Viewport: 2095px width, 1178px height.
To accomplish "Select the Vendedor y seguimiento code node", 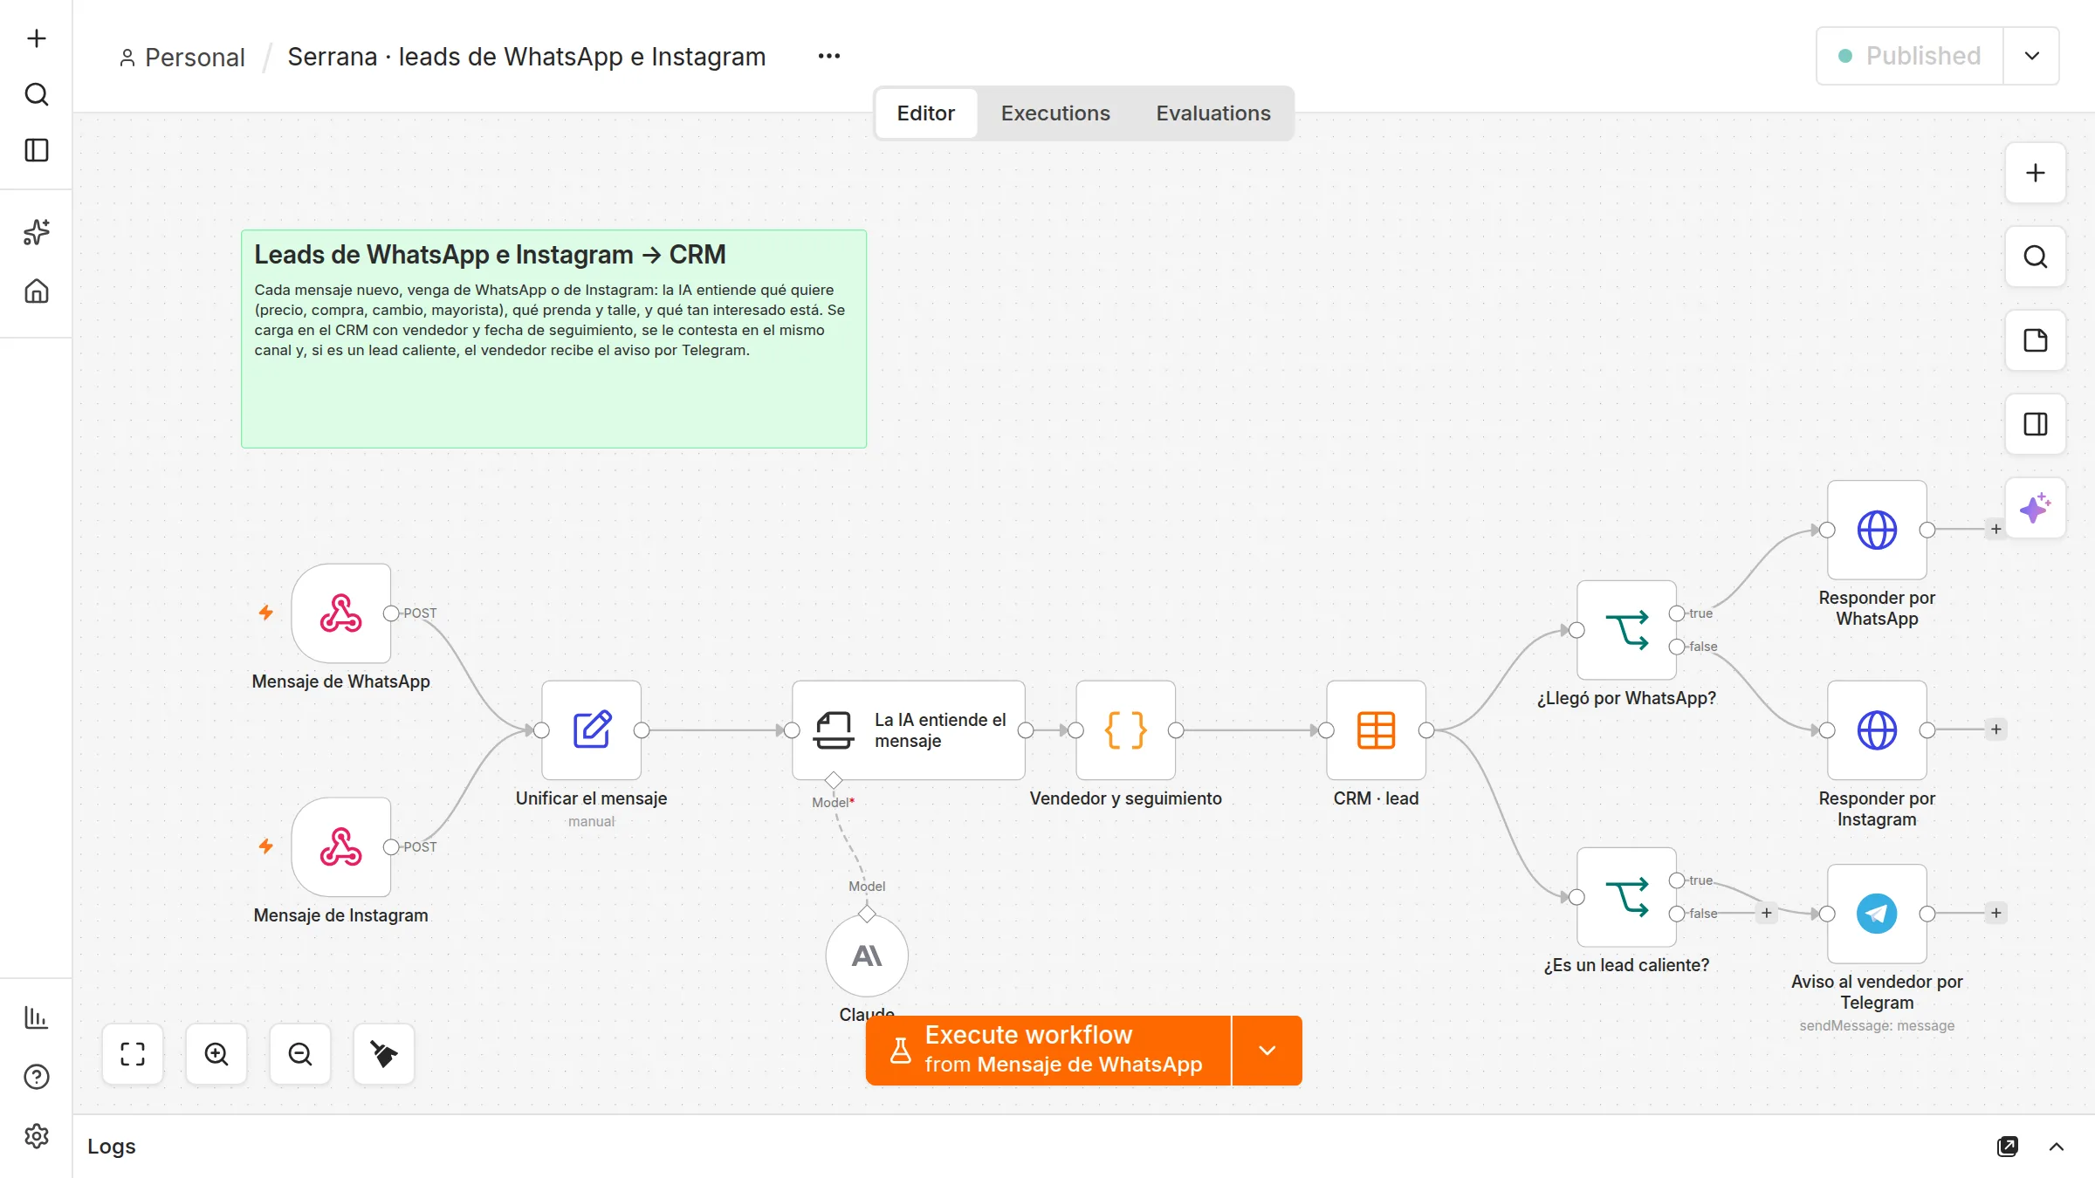I will [x=1126, y=730].
